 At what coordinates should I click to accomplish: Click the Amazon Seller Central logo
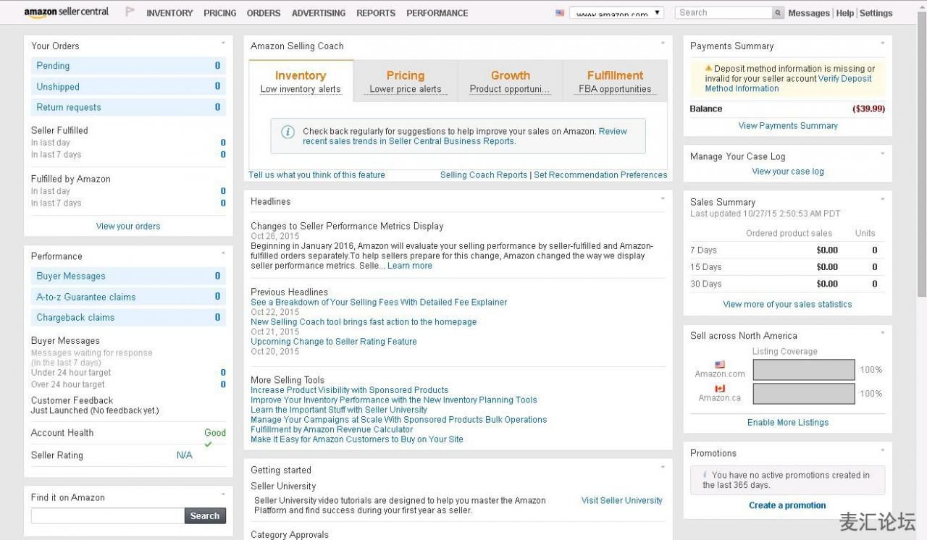(67, 12)
